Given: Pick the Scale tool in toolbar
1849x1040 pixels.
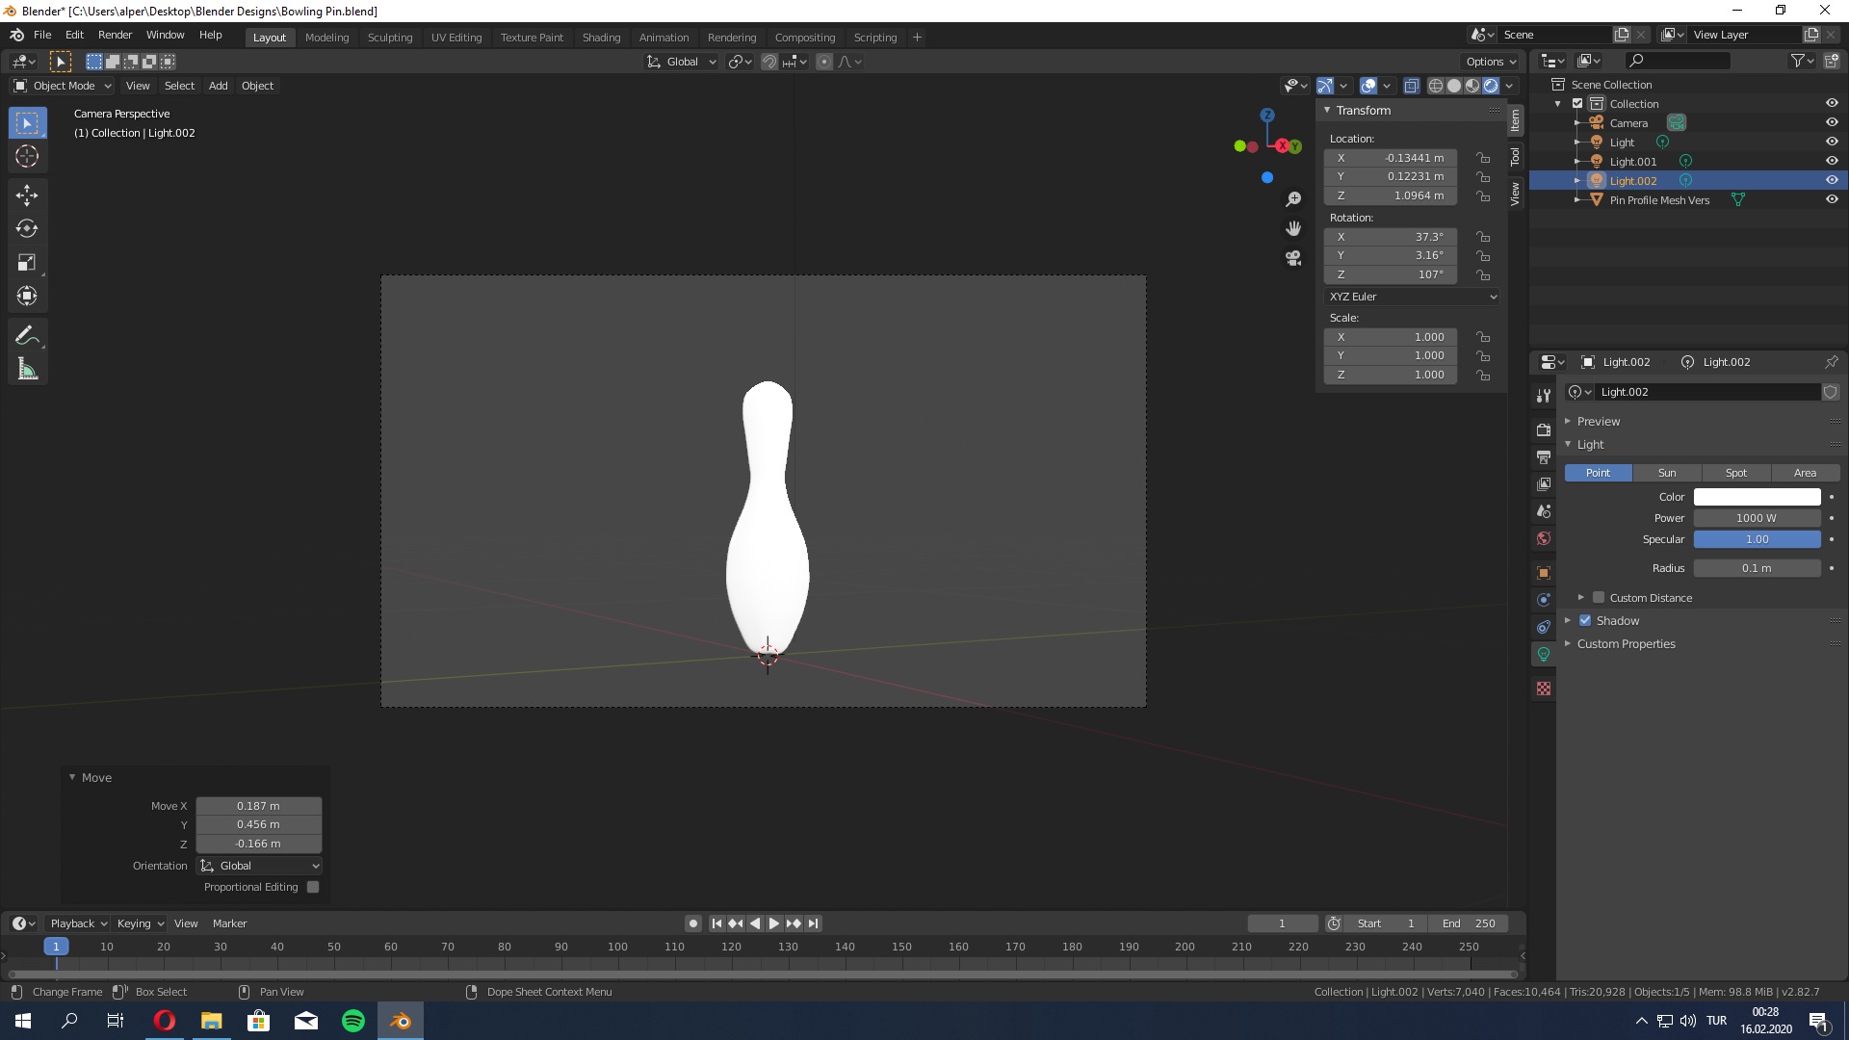Looking at the screenshot, I should pyautogui.click(x=27, y=263).
